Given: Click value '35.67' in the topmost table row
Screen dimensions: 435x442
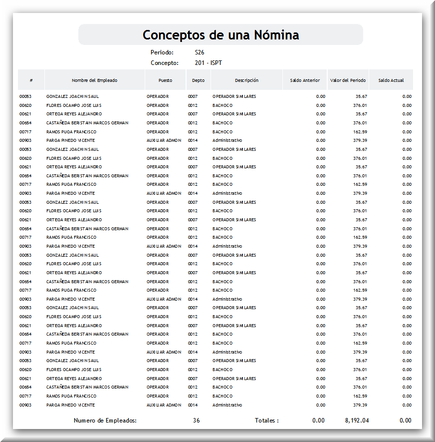Looking at the screenshot, I should [x=361, y=96].
